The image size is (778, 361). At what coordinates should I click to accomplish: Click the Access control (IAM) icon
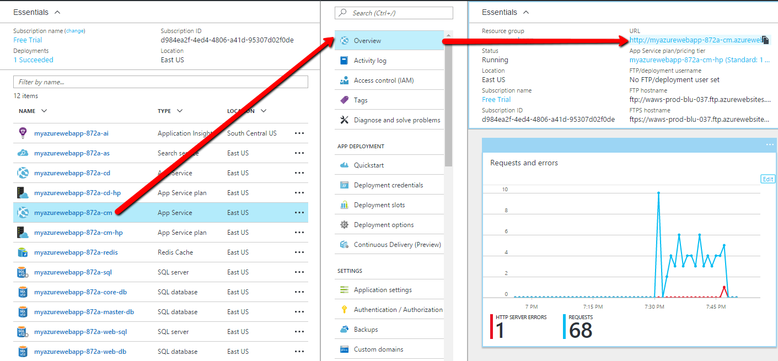(345, 80)
